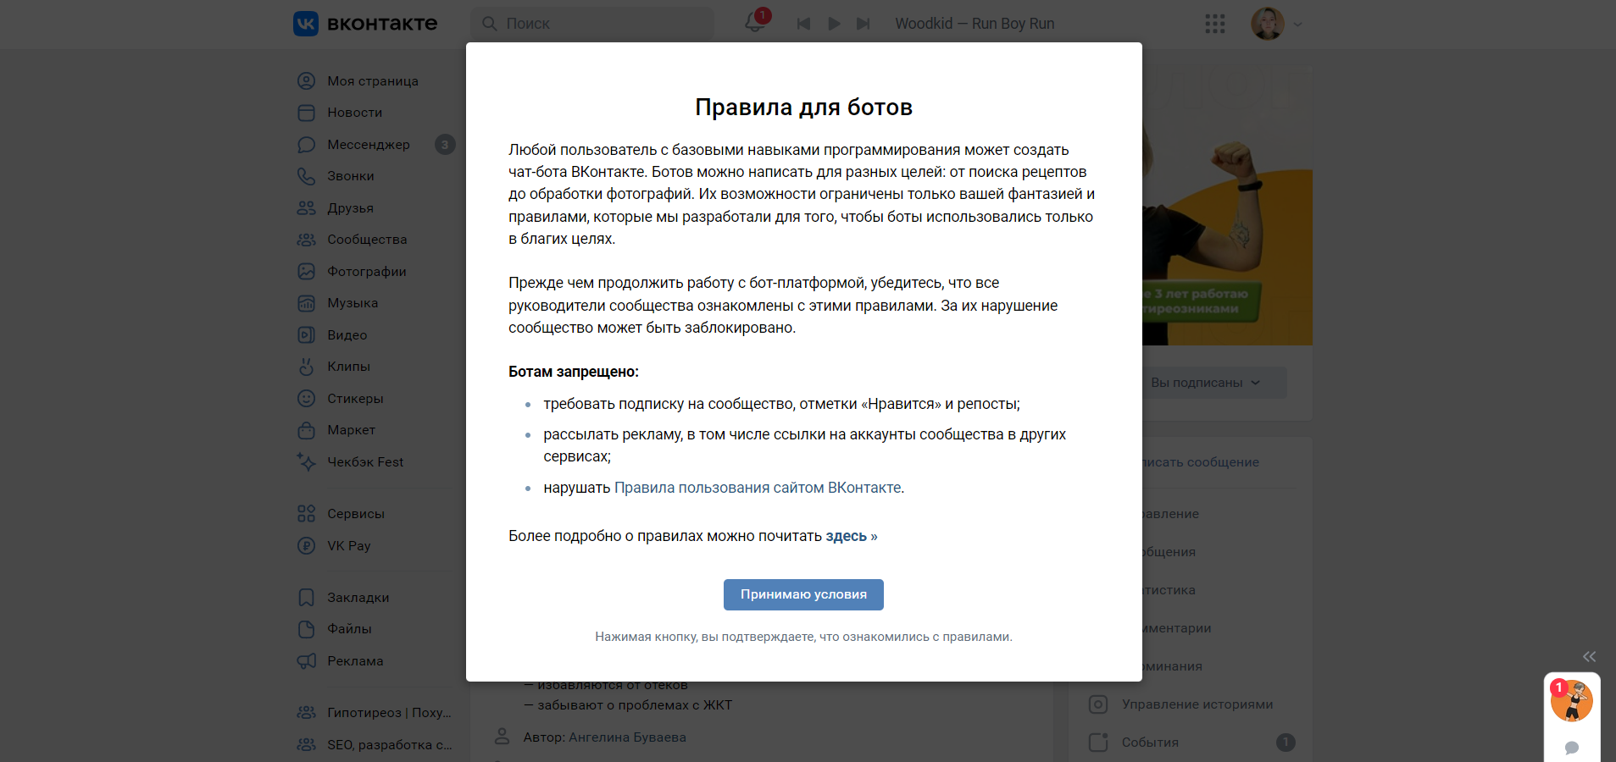This screenshot has height=762, width=1616.
Task: Collapse the chat sidebar double chevron
Action: coord(1589,656)
